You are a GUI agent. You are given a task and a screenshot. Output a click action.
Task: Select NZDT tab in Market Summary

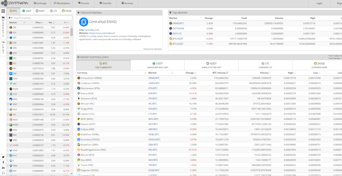tap(211, 65)
